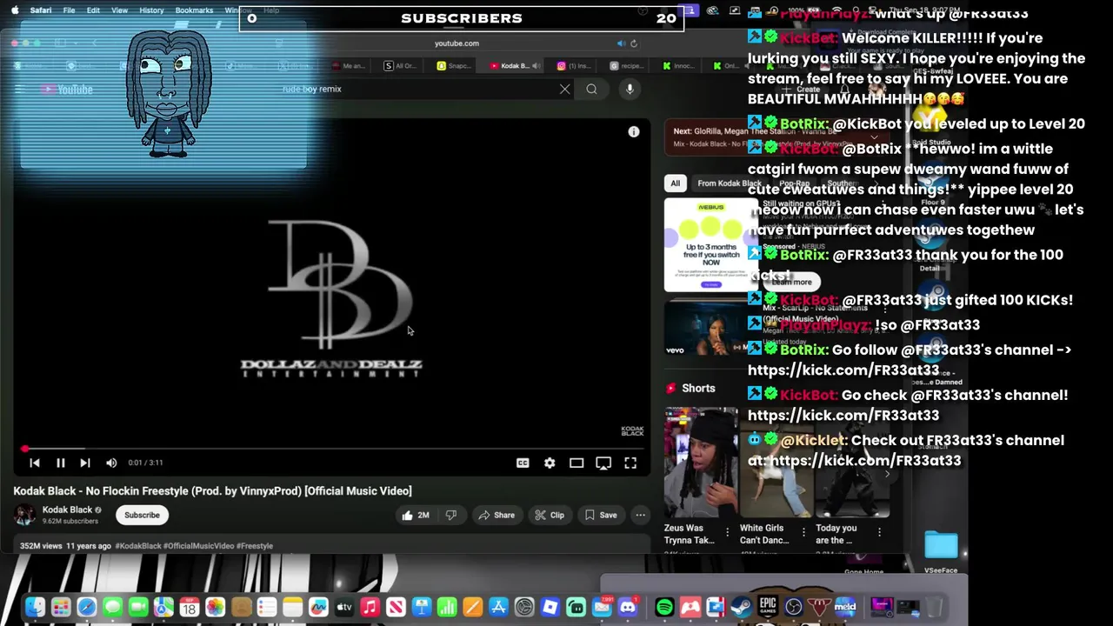Screen dimensions: 1113x626
Task: Start voice search with microphone
Action: click(x=630, y=89)
